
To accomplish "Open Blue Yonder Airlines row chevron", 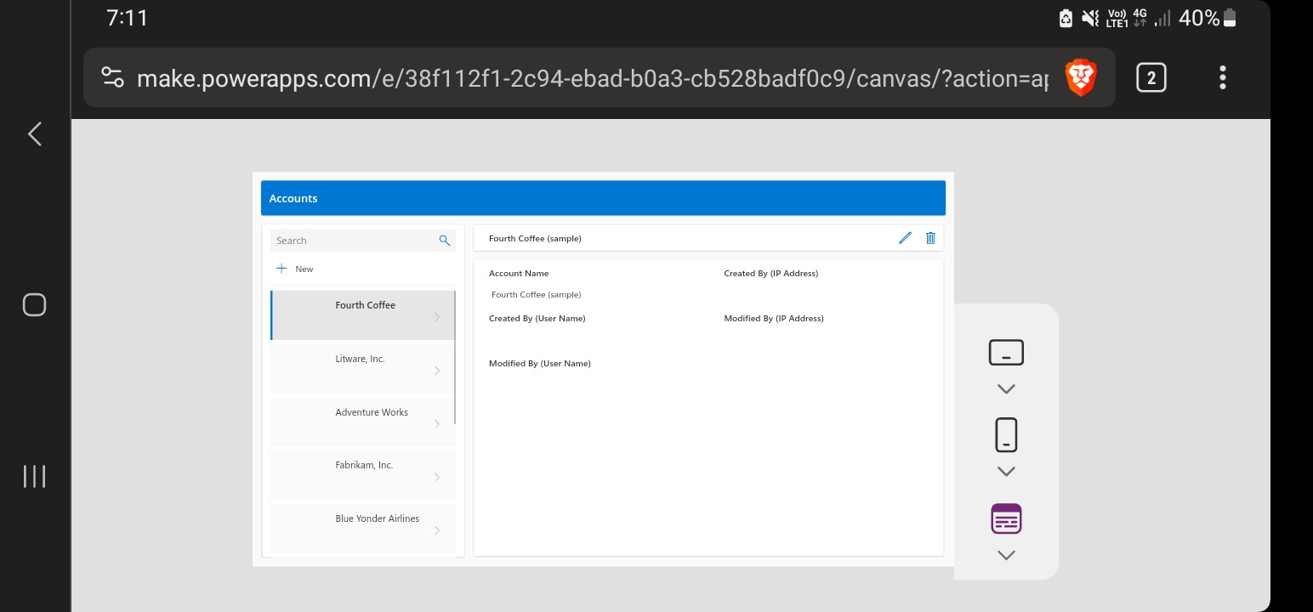I will click(437, 530).
